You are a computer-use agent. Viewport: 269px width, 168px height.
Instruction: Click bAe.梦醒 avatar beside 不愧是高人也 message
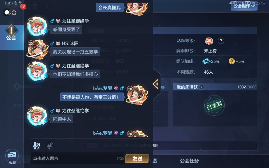137,95
